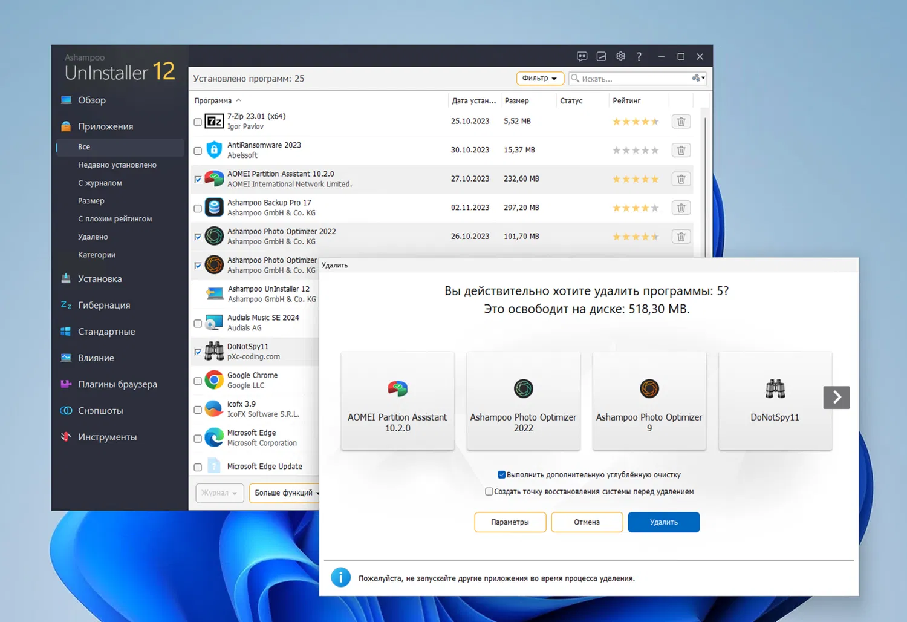Tick the checkbox for AntiRansomware 2023
Image resolution: width=907 pixels, height=622 pixels.
198,151
